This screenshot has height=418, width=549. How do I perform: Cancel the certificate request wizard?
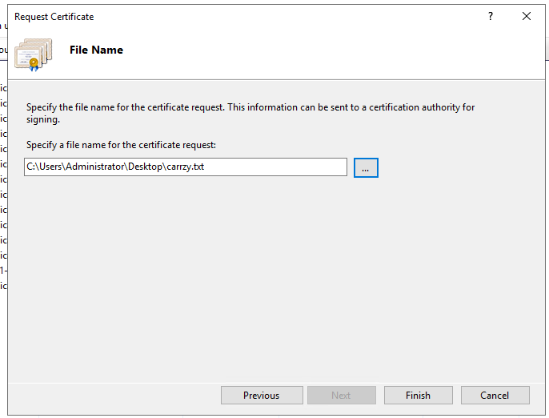pyautogui.click(x=495, y=395)
